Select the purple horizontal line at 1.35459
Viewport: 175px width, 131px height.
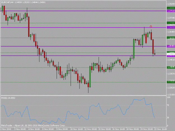(x=83, y=46)
